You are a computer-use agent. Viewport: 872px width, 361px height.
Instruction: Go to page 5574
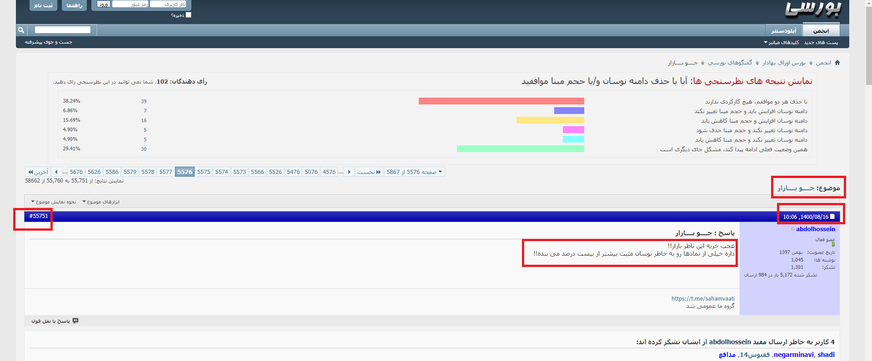coord(222,172)
